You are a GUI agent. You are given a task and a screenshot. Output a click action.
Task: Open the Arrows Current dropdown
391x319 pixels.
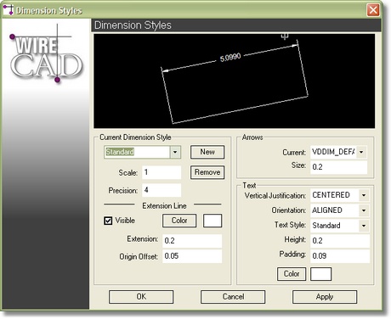coord(361,152)
